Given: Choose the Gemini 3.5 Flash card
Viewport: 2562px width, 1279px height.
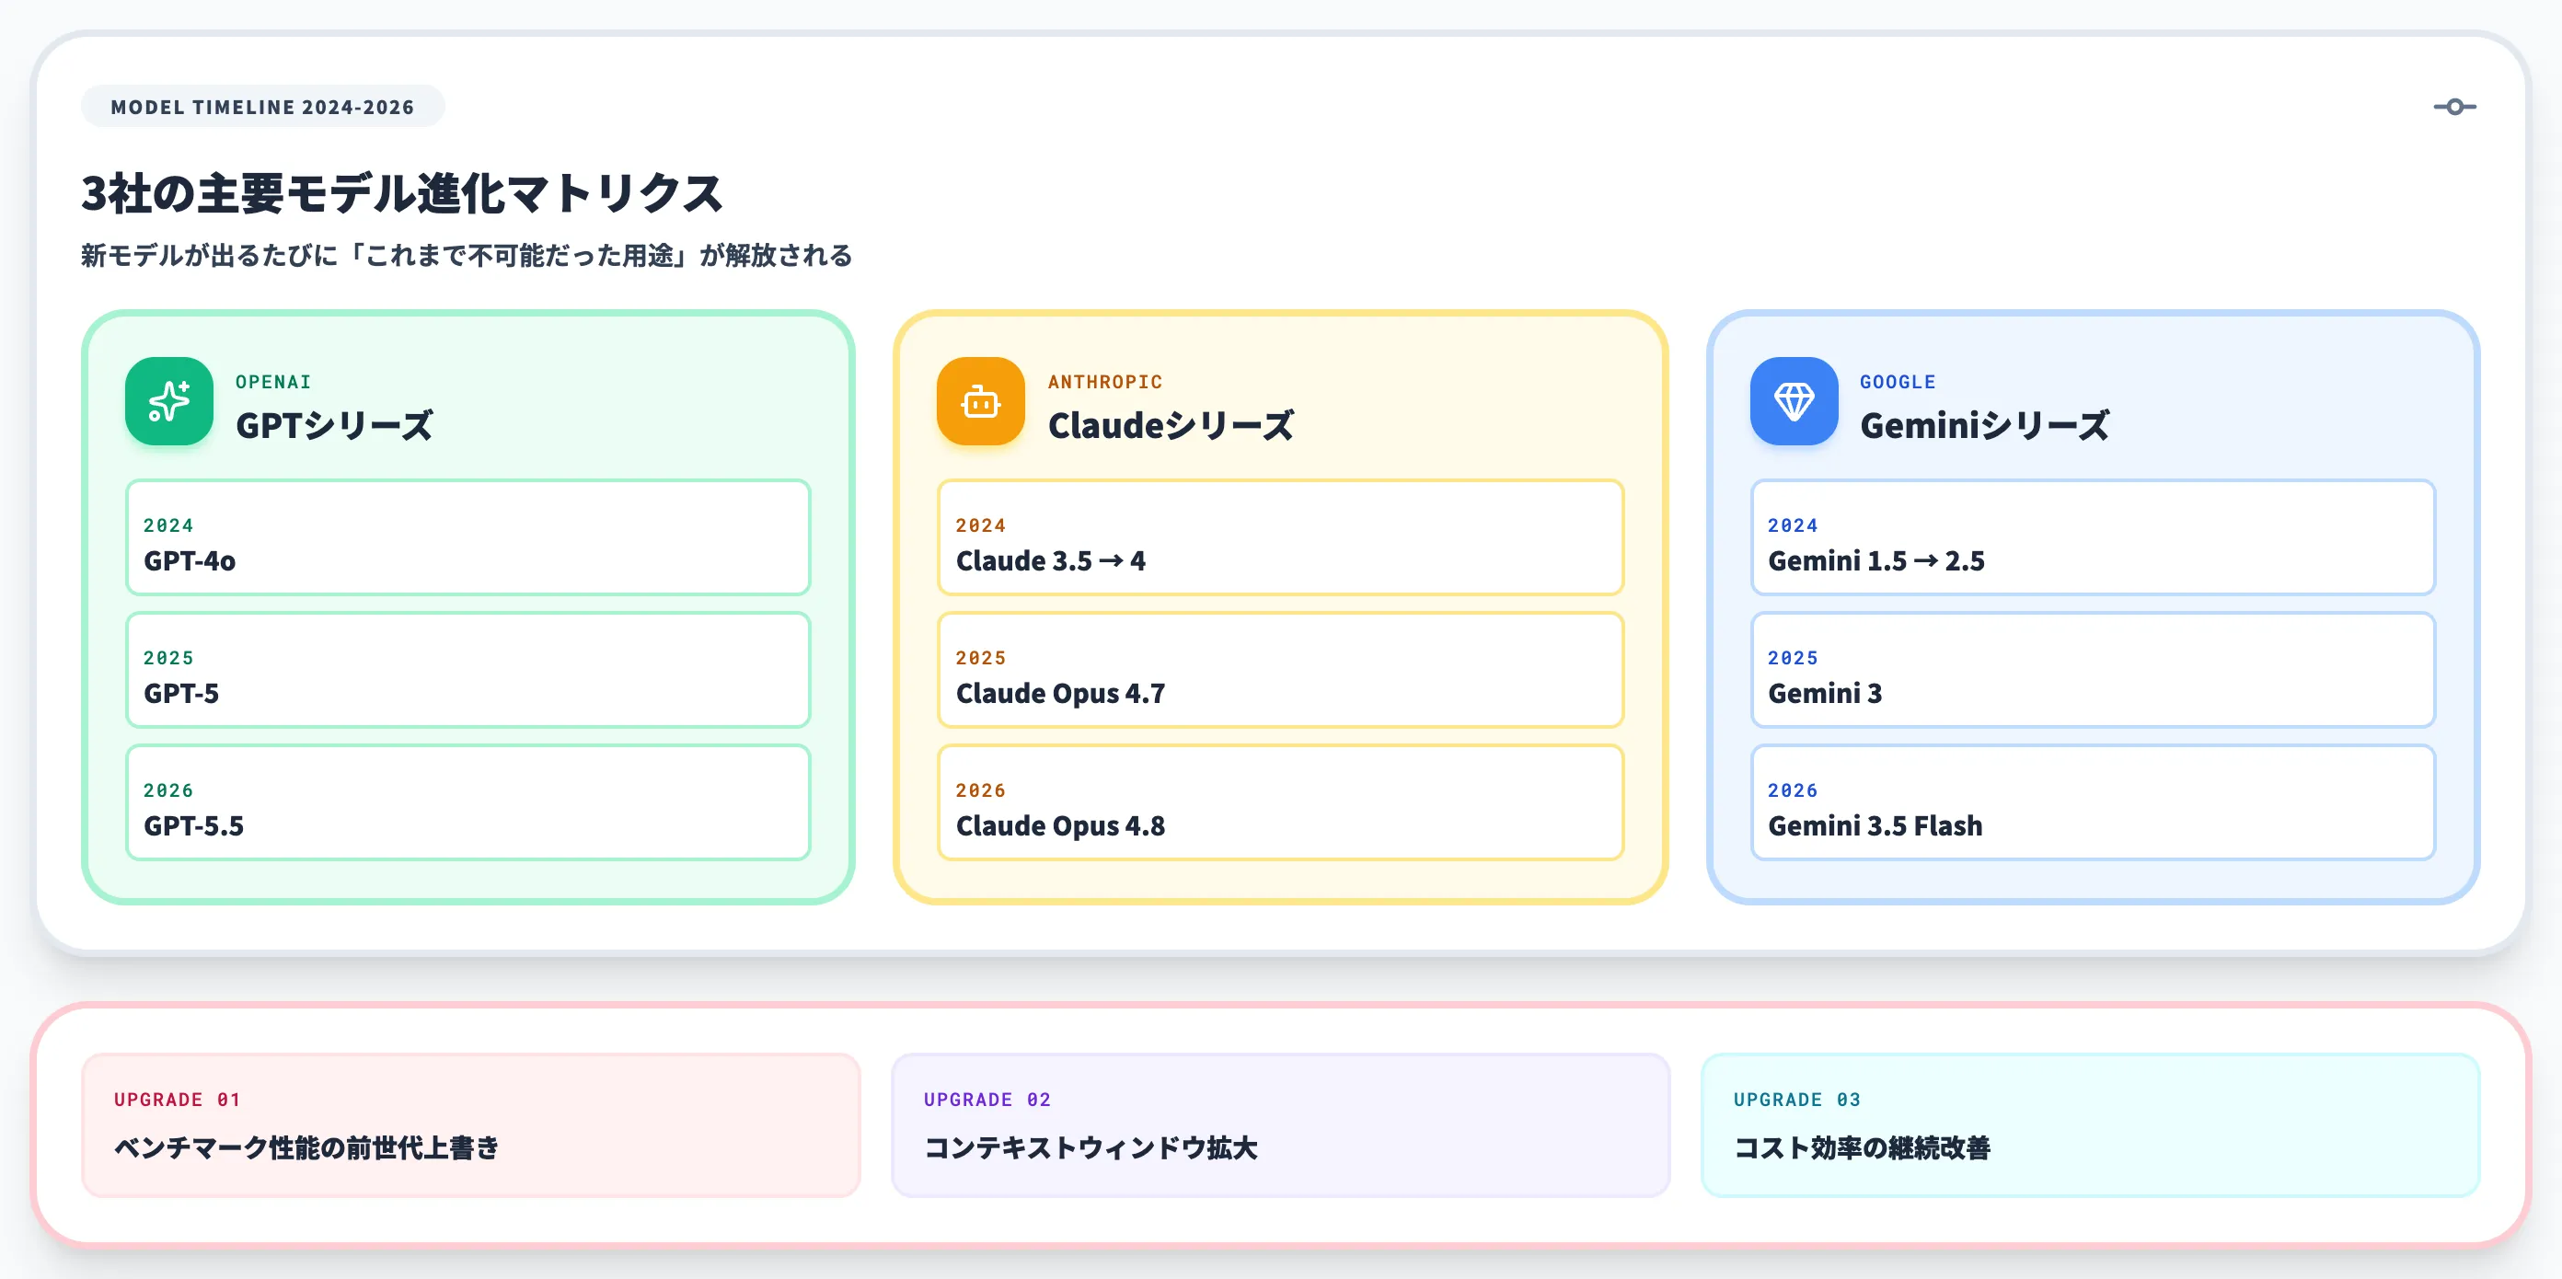Looking at the screenshot, I should (2093, 801).
